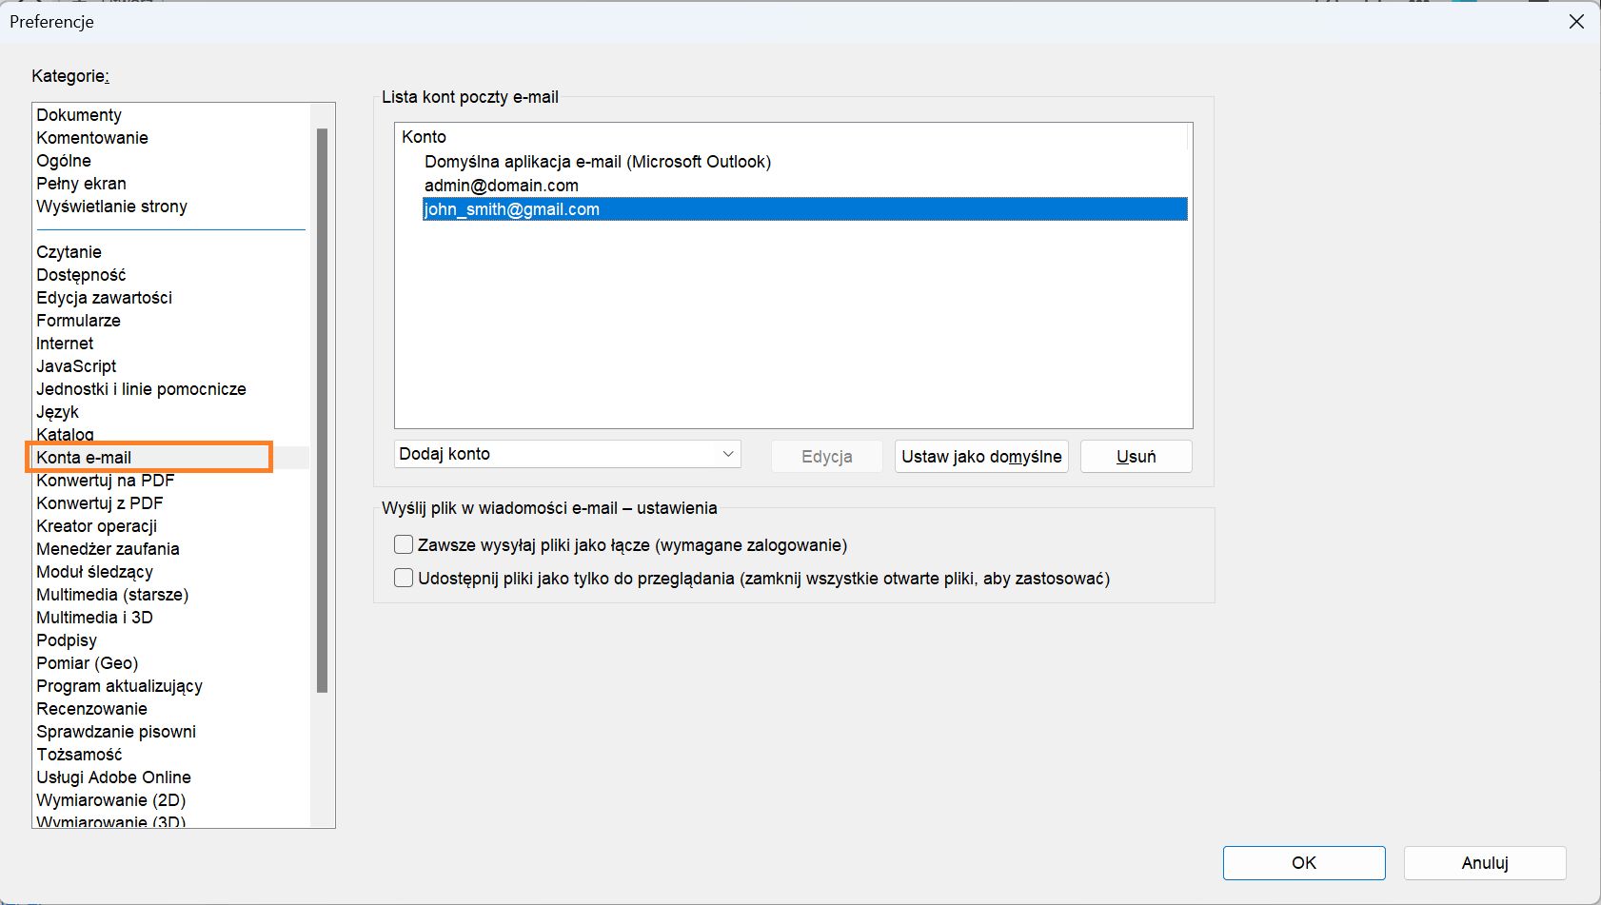Enable always send files as link checkbox
The width and height of the screenshot is (1601, 905).
click(404, 545)
